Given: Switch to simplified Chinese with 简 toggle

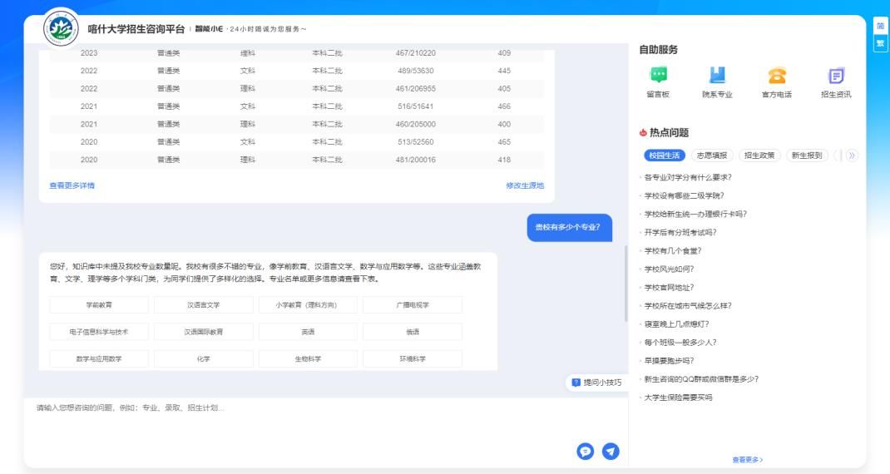Looking at the screenshot, I should coord(880,26).
